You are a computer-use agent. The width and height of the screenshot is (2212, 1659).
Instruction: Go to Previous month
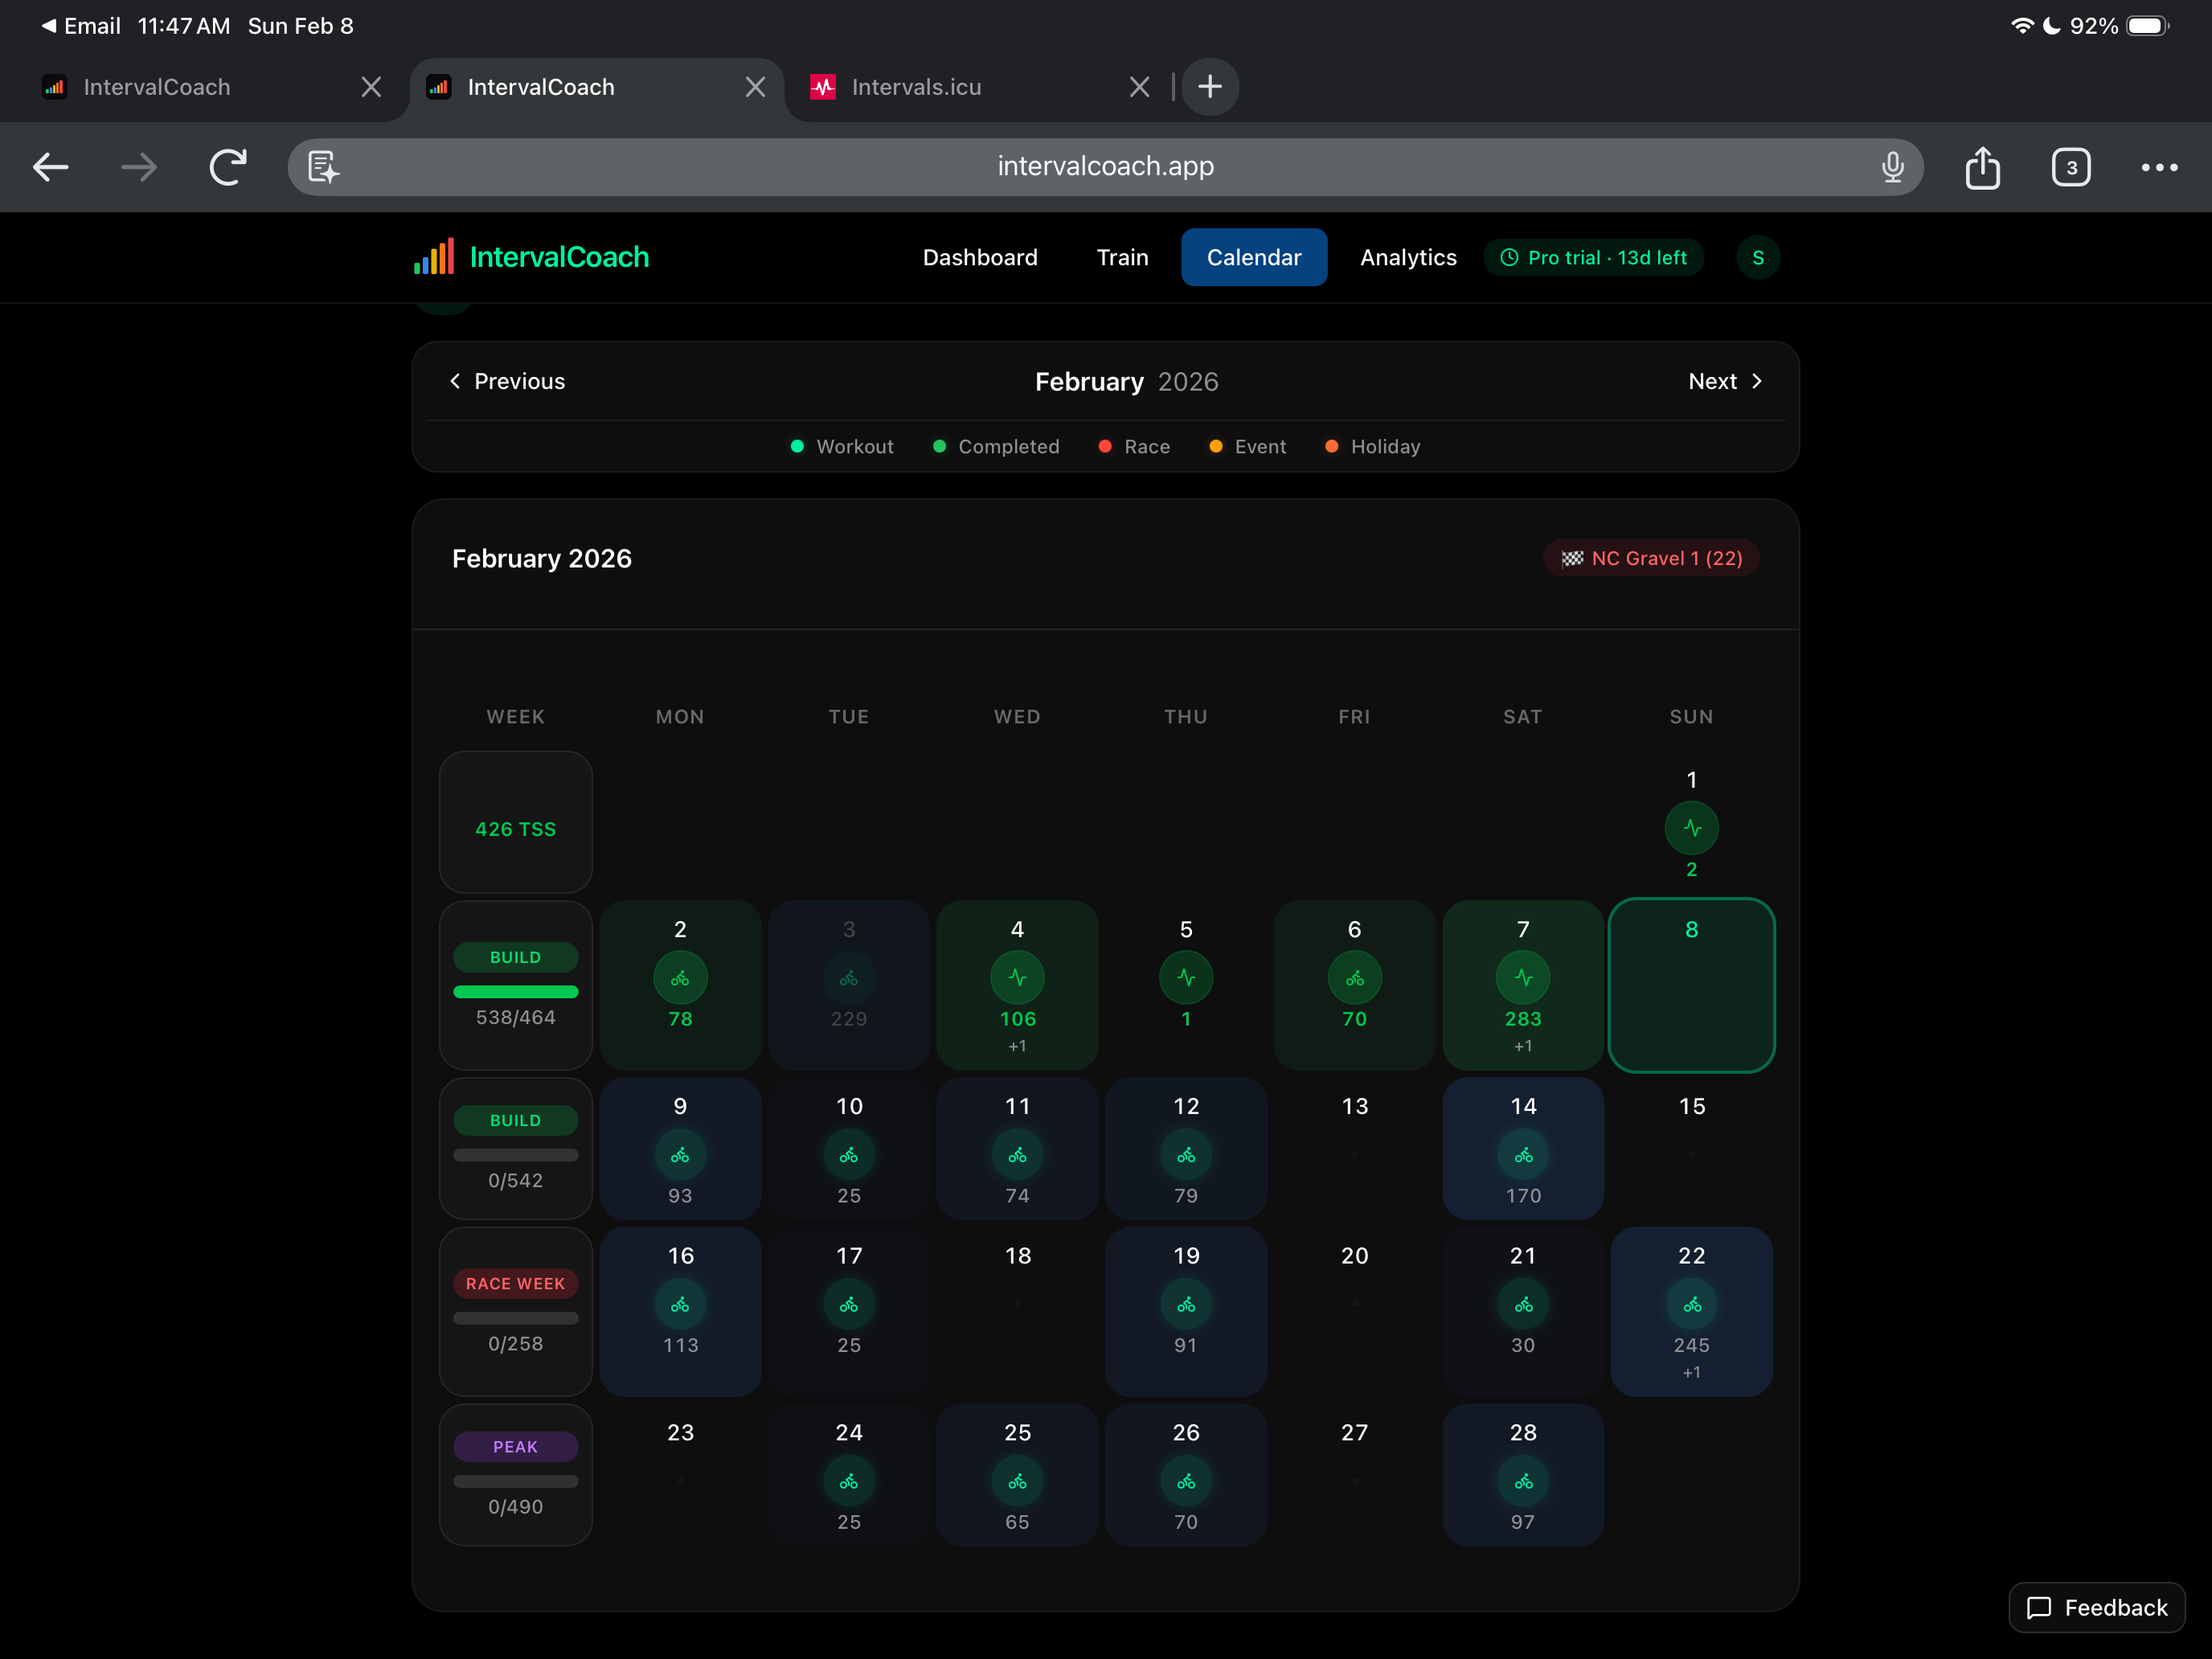pyautogui.click(x=507, y=381)
